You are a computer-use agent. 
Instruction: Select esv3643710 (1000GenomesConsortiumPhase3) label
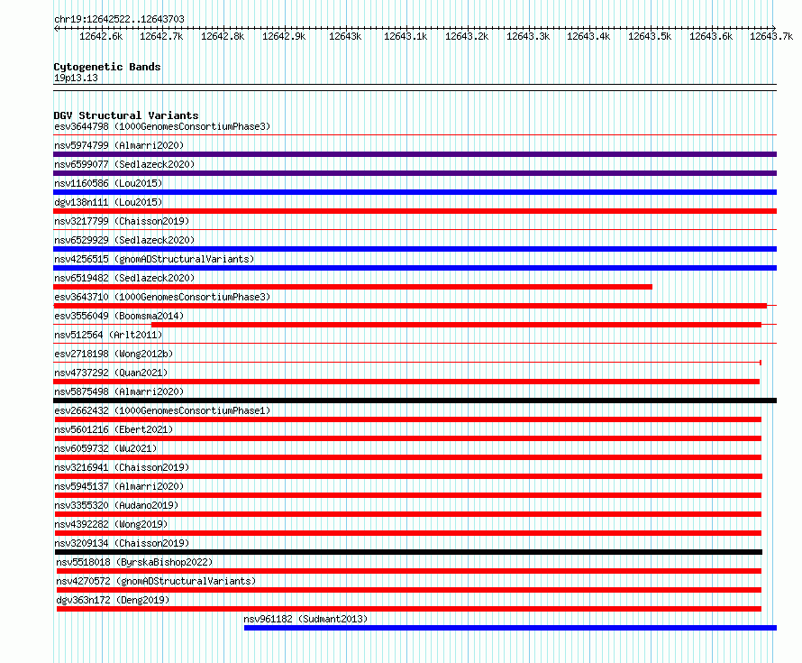[162, 297]
